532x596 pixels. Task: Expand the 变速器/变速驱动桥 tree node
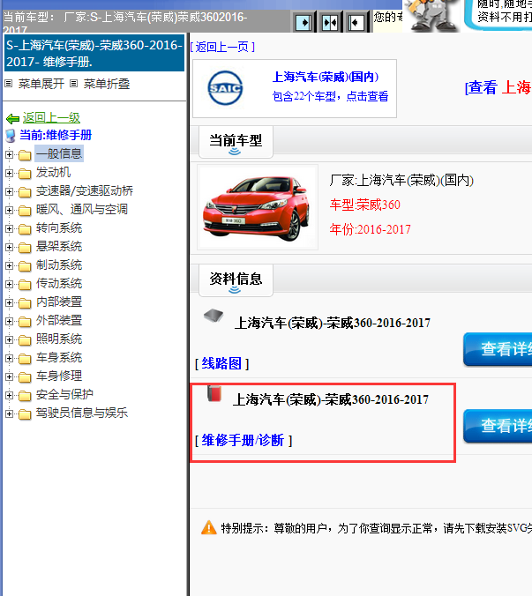click(9, 191)
